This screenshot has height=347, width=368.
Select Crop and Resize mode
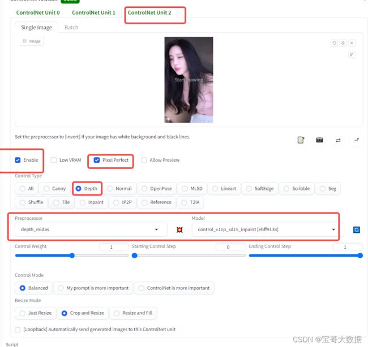(83, 313)
